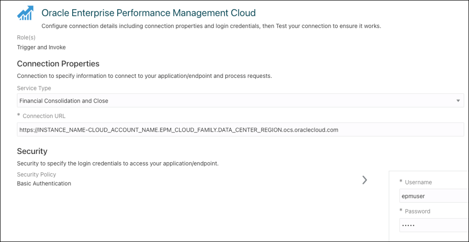Image resolution: width=469 pixels, height=242 pixels.
Task: Click the Security section heading
Action: [32, 151]
